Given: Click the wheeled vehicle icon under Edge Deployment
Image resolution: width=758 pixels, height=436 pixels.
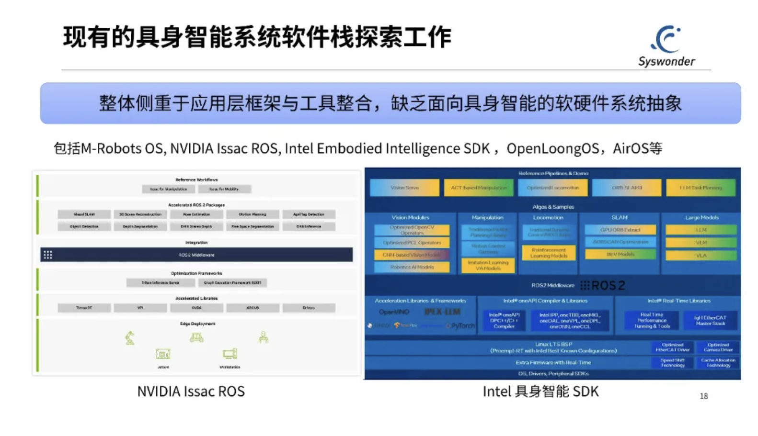Looking at the screenshot, I should click(196, 337).
